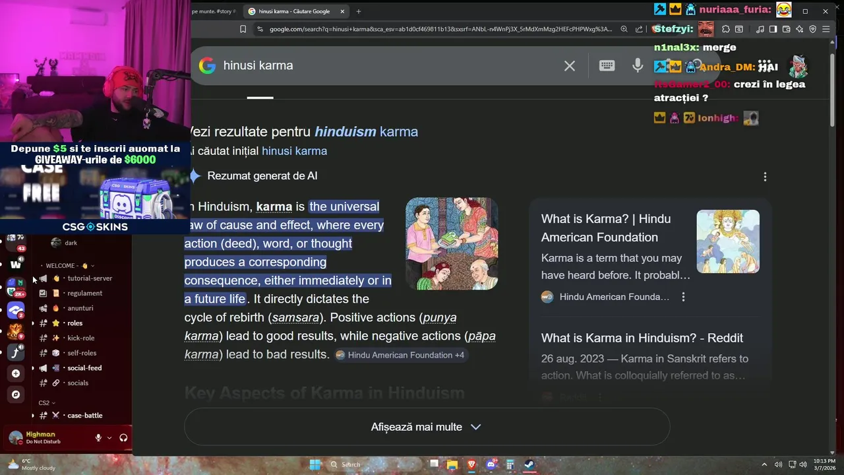Select the 'dark' user entry in Discord
This screenshot has width=844, height=475.
[64, 243]
